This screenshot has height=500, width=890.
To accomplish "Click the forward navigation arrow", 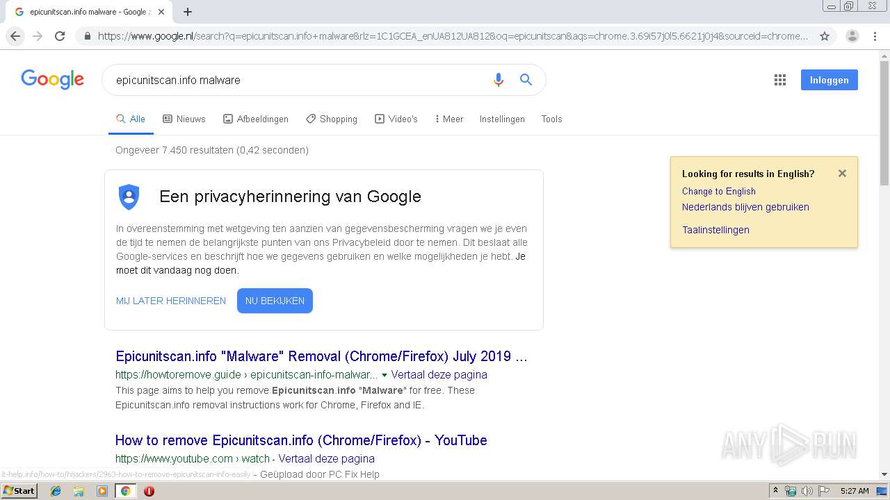I will pos(38,36).
